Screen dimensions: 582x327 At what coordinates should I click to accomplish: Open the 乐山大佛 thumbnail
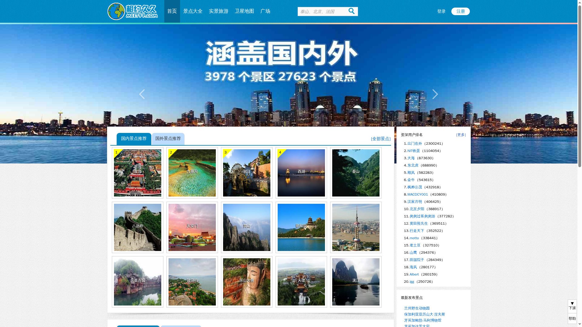[247, 282]
